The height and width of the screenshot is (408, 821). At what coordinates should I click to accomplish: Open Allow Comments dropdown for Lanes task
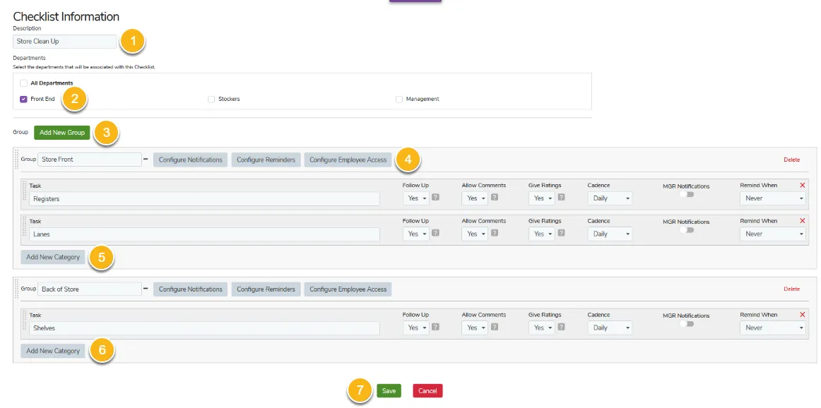click(474, 234)
